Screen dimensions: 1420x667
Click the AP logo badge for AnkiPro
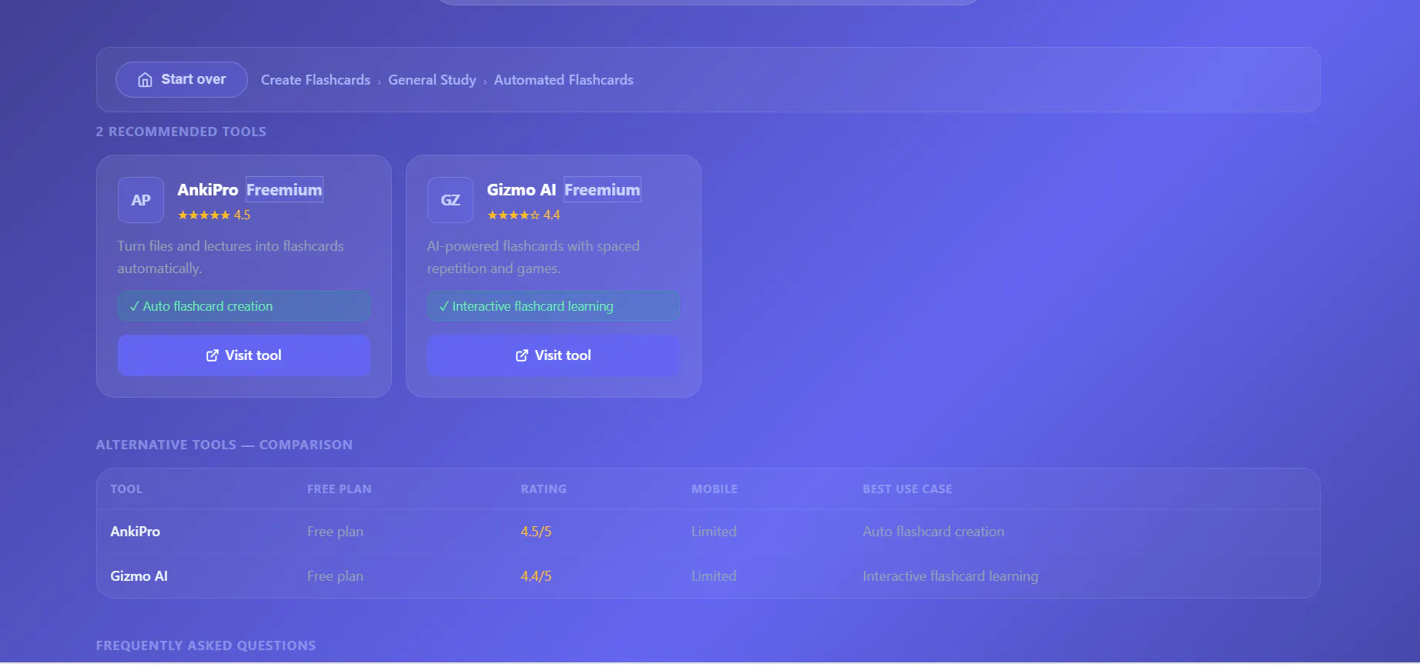click(x=141, y=200)
